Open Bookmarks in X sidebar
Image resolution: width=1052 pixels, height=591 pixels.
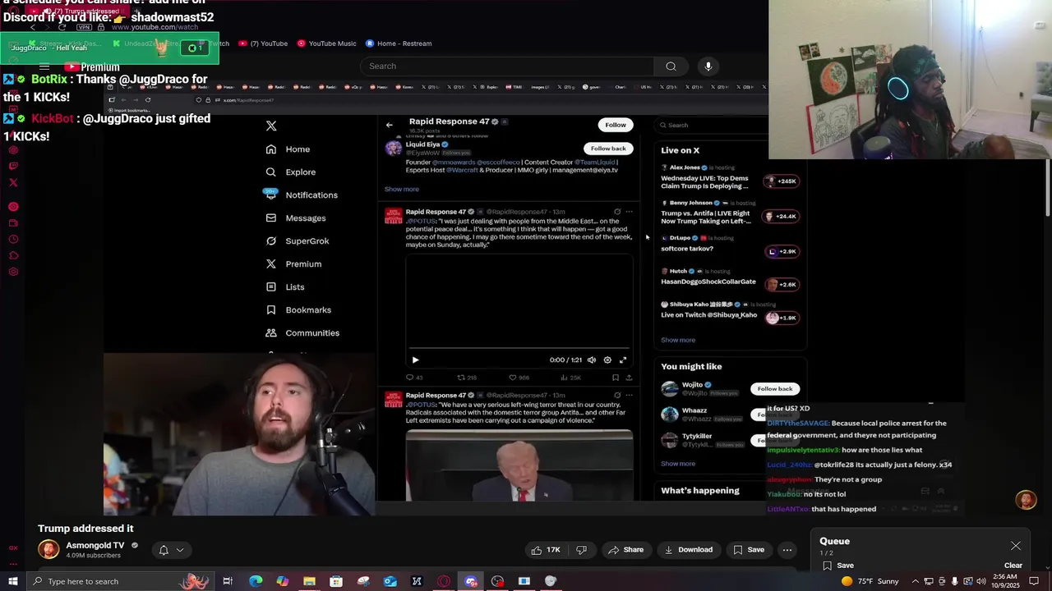pyautogui.click(x=298, y=310)
